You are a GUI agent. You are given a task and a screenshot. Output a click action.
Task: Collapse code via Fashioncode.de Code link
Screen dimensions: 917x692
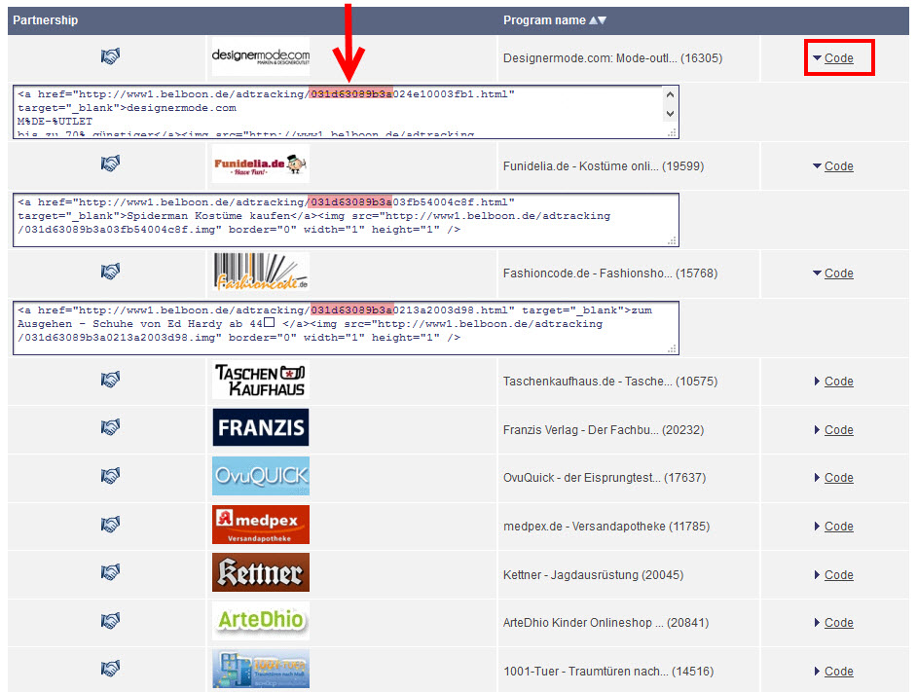coord(838,273)
